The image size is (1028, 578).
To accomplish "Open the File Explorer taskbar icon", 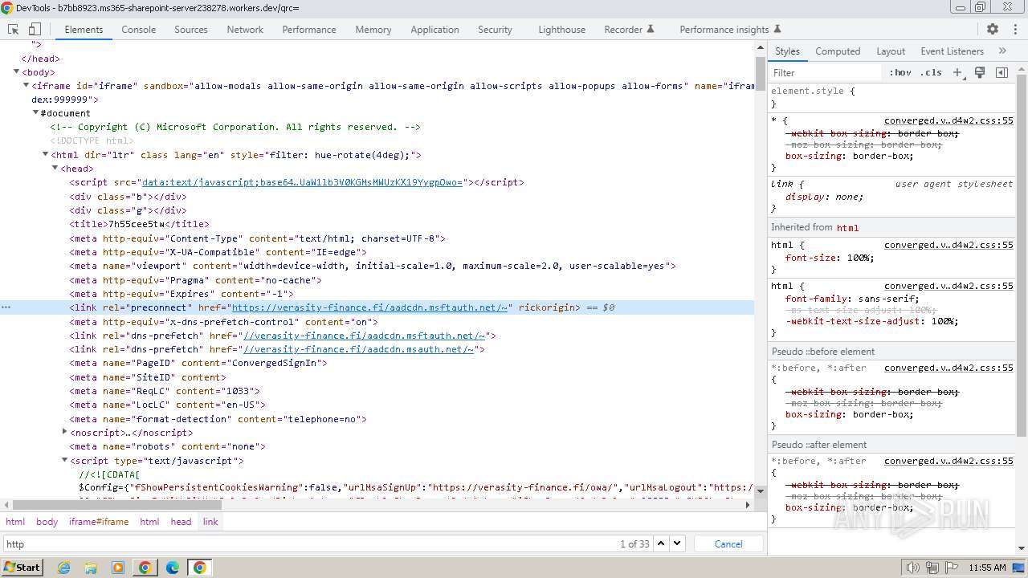I will 91,568.
